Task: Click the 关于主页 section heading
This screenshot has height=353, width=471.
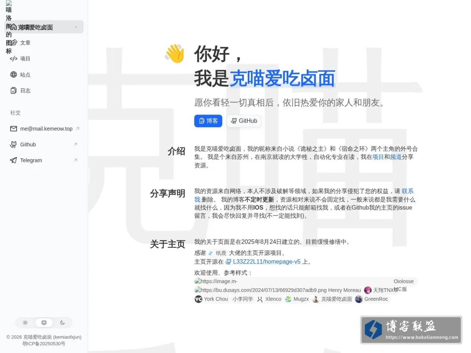Action: click(168, 244)
